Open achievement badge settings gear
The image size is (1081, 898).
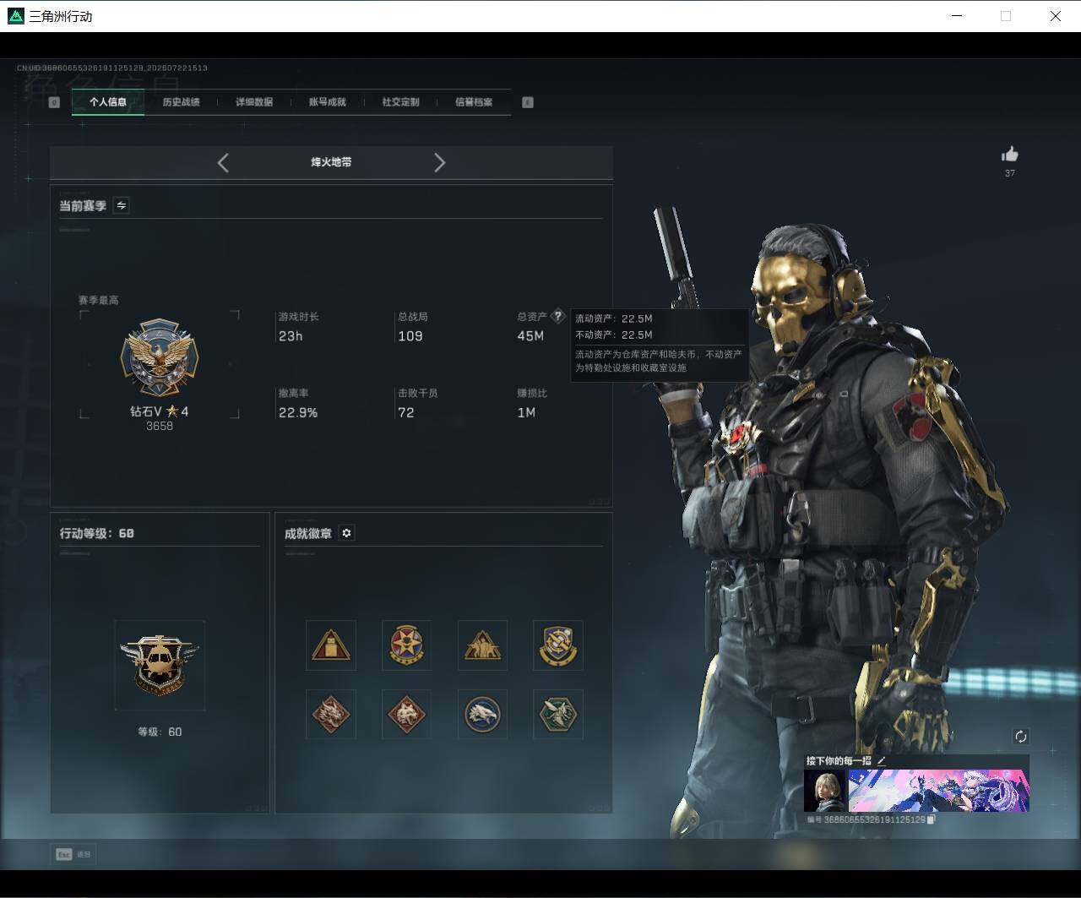click(346, 533)
